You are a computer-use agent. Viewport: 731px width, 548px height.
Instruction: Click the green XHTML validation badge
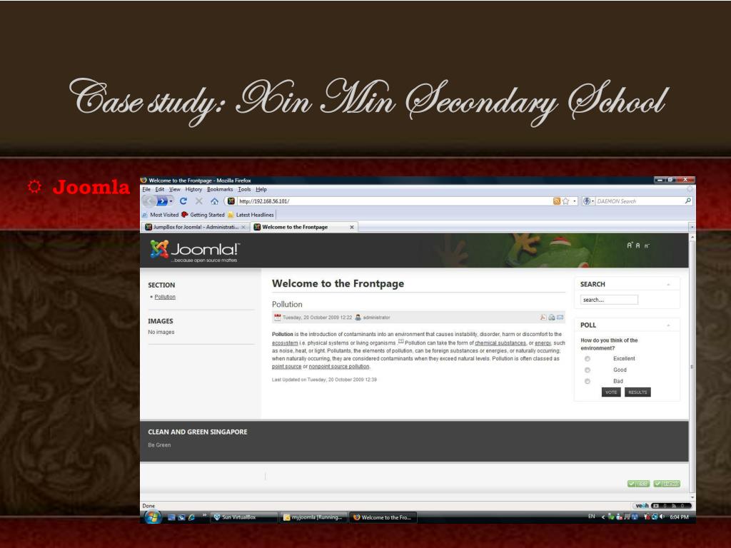tap(667, 484)
